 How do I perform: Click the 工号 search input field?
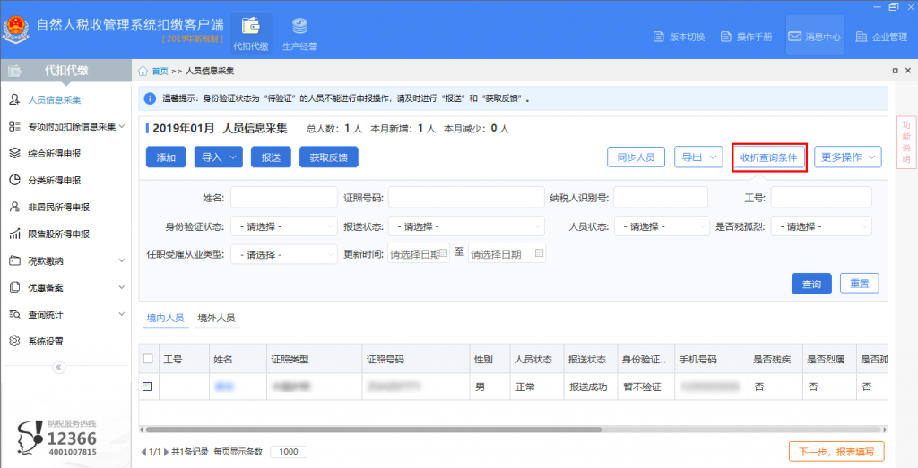click(821, 198)
